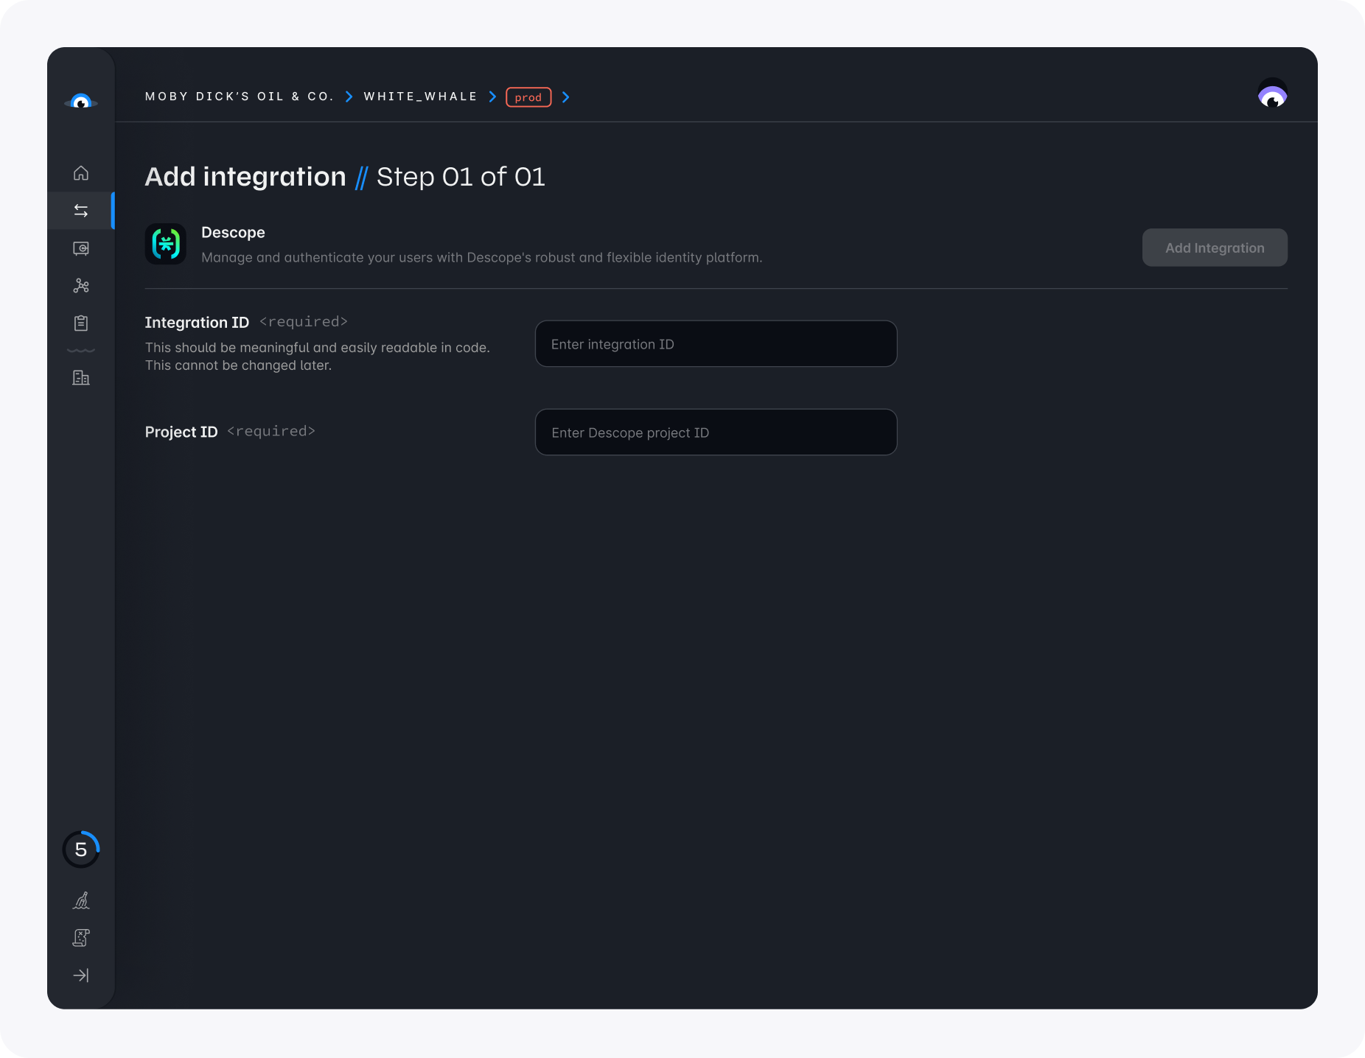Click the eye logo in sidebar
1365x1058 pixels.
point(81,101)
